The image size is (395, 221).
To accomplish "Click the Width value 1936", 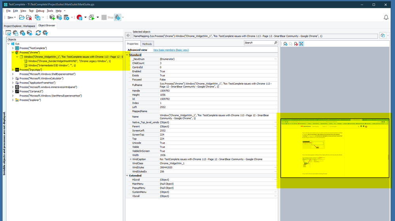I will coord(163,155).
